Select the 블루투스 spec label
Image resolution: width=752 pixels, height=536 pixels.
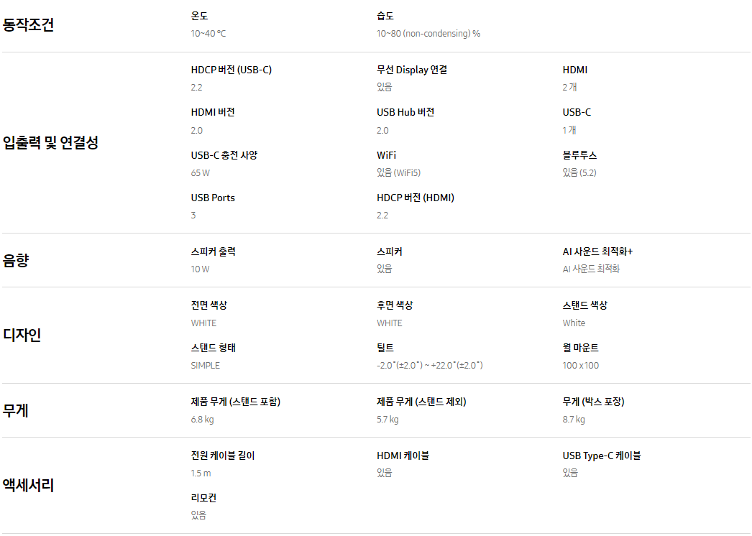point(579,155)
